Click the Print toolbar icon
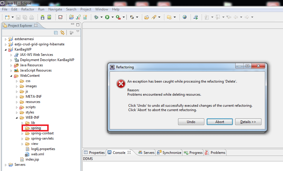Image resolution: width=283 pixels, height=171 pixels. [x=31, y=17]
